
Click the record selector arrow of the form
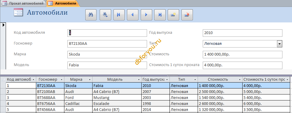tap(3, 25)
